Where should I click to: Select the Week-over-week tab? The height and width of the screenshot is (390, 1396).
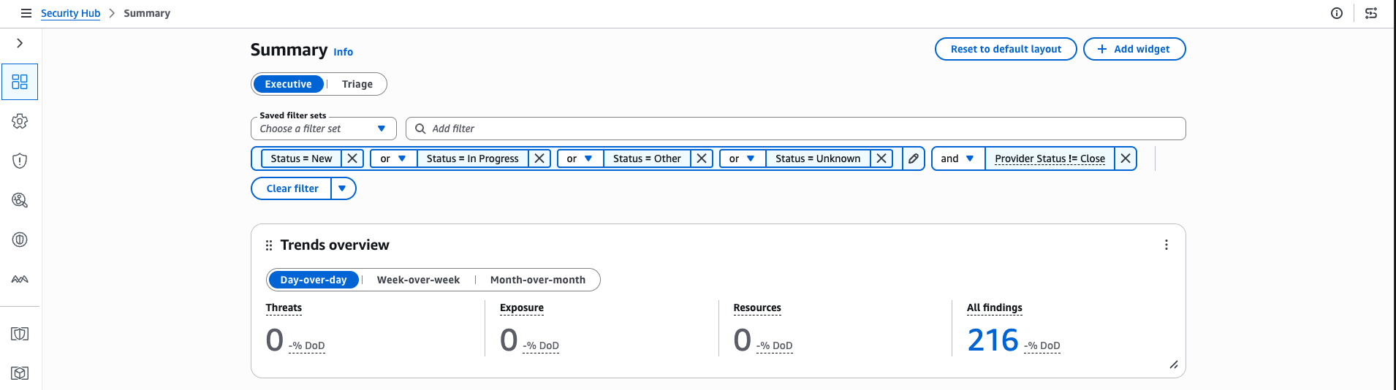point(418,280)
